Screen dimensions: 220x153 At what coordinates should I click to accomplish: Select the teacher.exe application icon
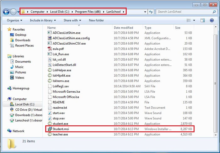pos(50,134)
